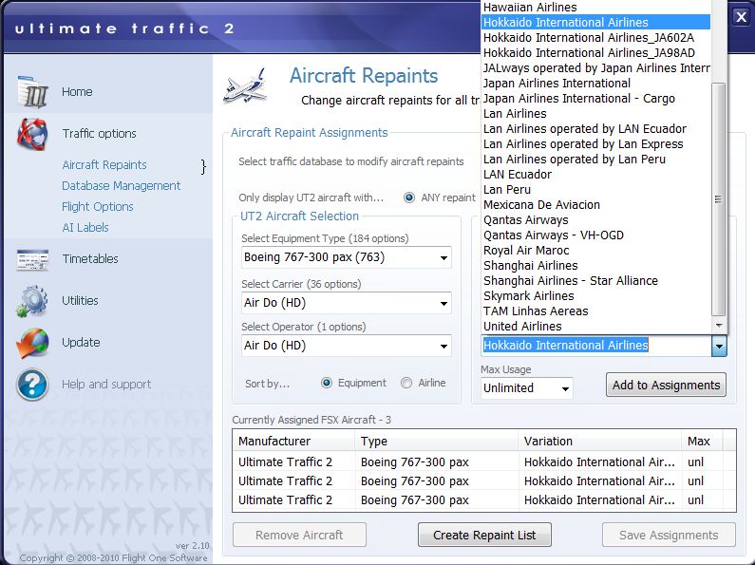Screen dimensions: 755x565
Task: Click the Timetables icon
Action: coord(32,259)
